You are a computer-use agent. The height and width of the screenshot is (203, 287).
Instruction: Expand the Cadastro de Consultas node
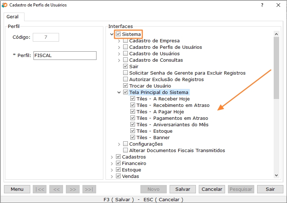[119, 60]
